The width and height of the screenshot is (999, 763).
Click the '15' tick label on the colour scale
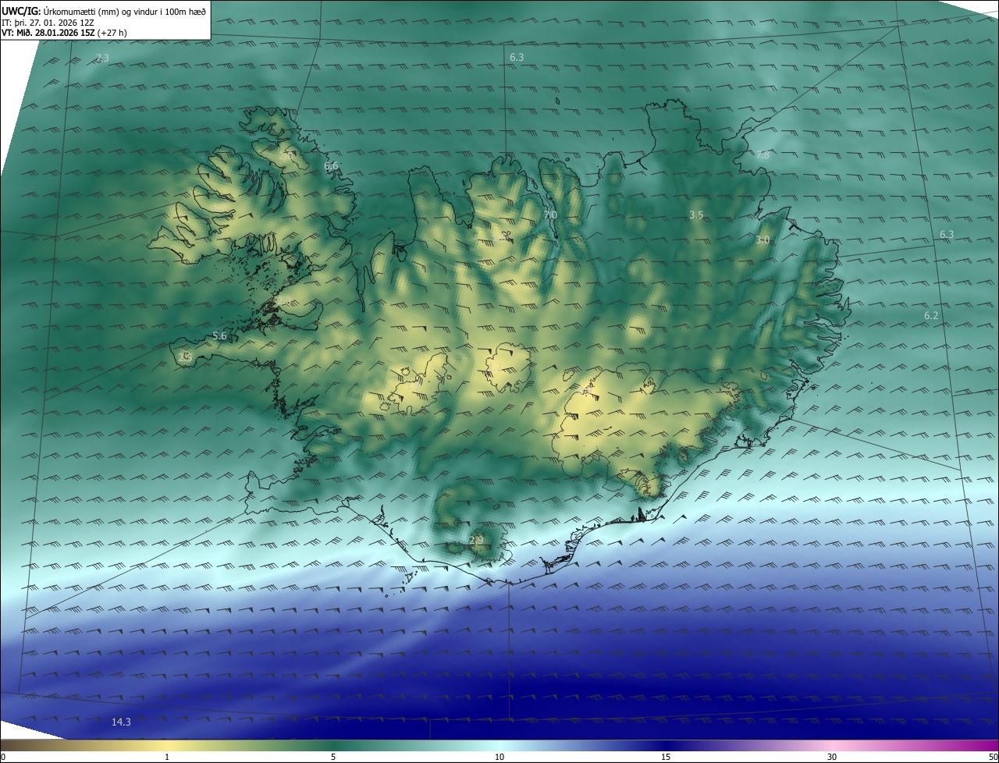click(666, 757)
